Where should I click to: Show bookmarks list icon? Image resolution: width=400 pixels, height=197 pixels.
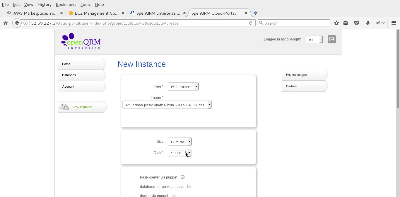tap(346, 23)
